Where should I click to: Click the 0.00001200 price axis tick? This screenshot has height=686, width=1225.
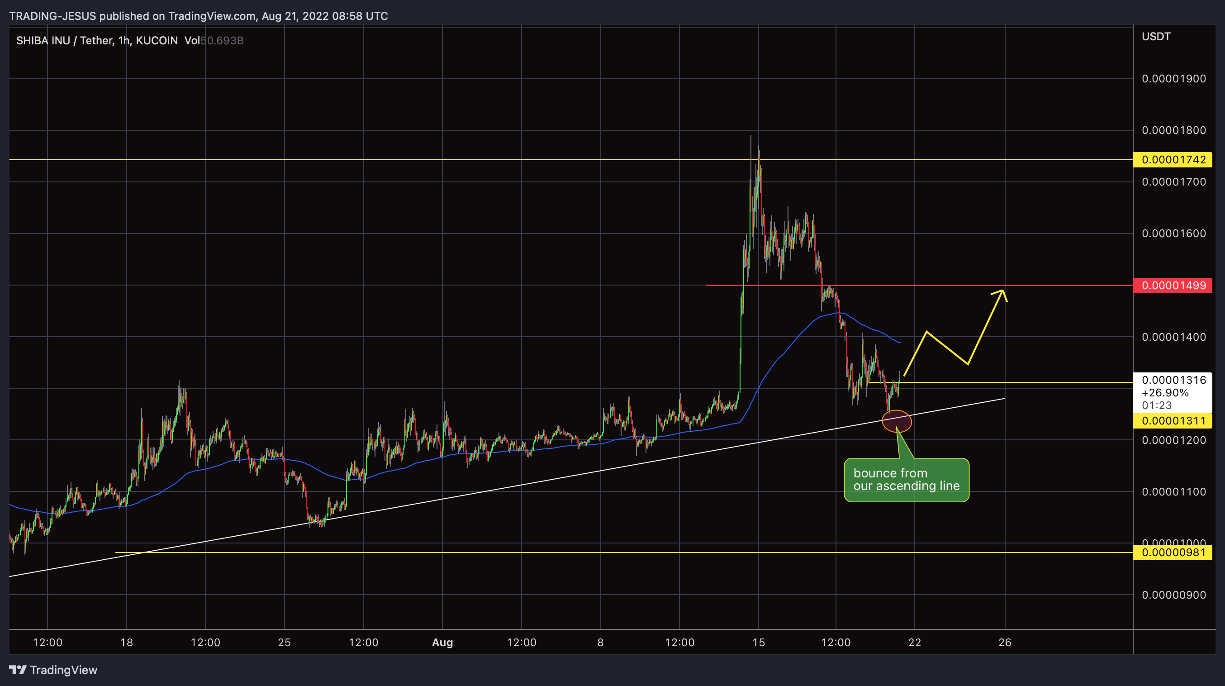pyautogui.click(x=1173, y=440)
